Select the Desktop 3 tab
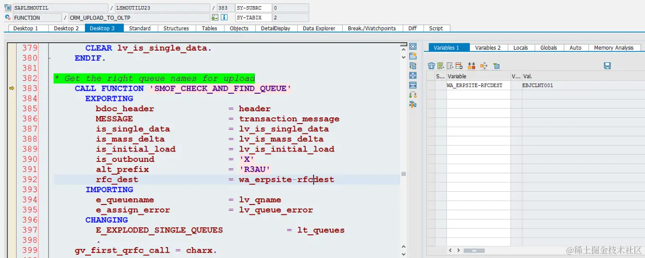 [x=104, y=28]
